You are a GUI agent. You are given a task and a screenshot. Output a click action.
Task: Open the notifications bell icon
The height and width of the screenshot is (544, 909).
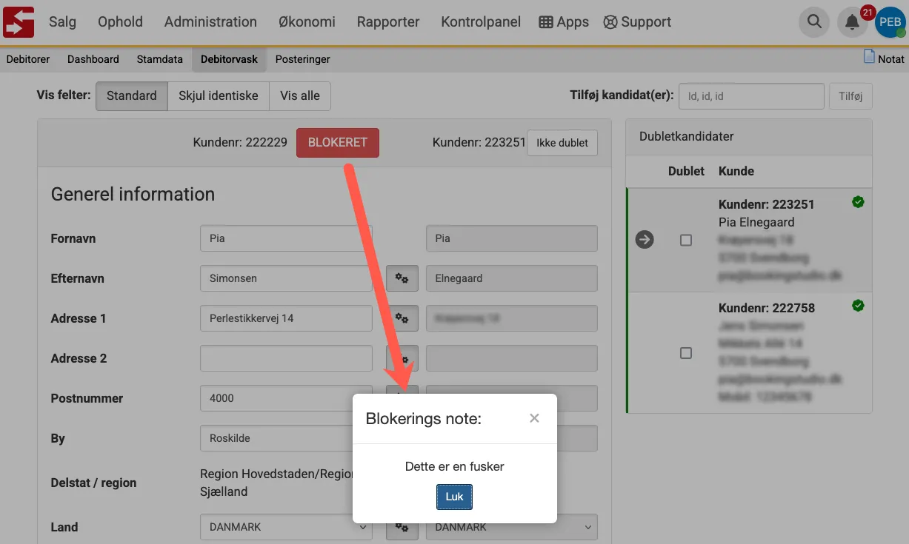853,23
